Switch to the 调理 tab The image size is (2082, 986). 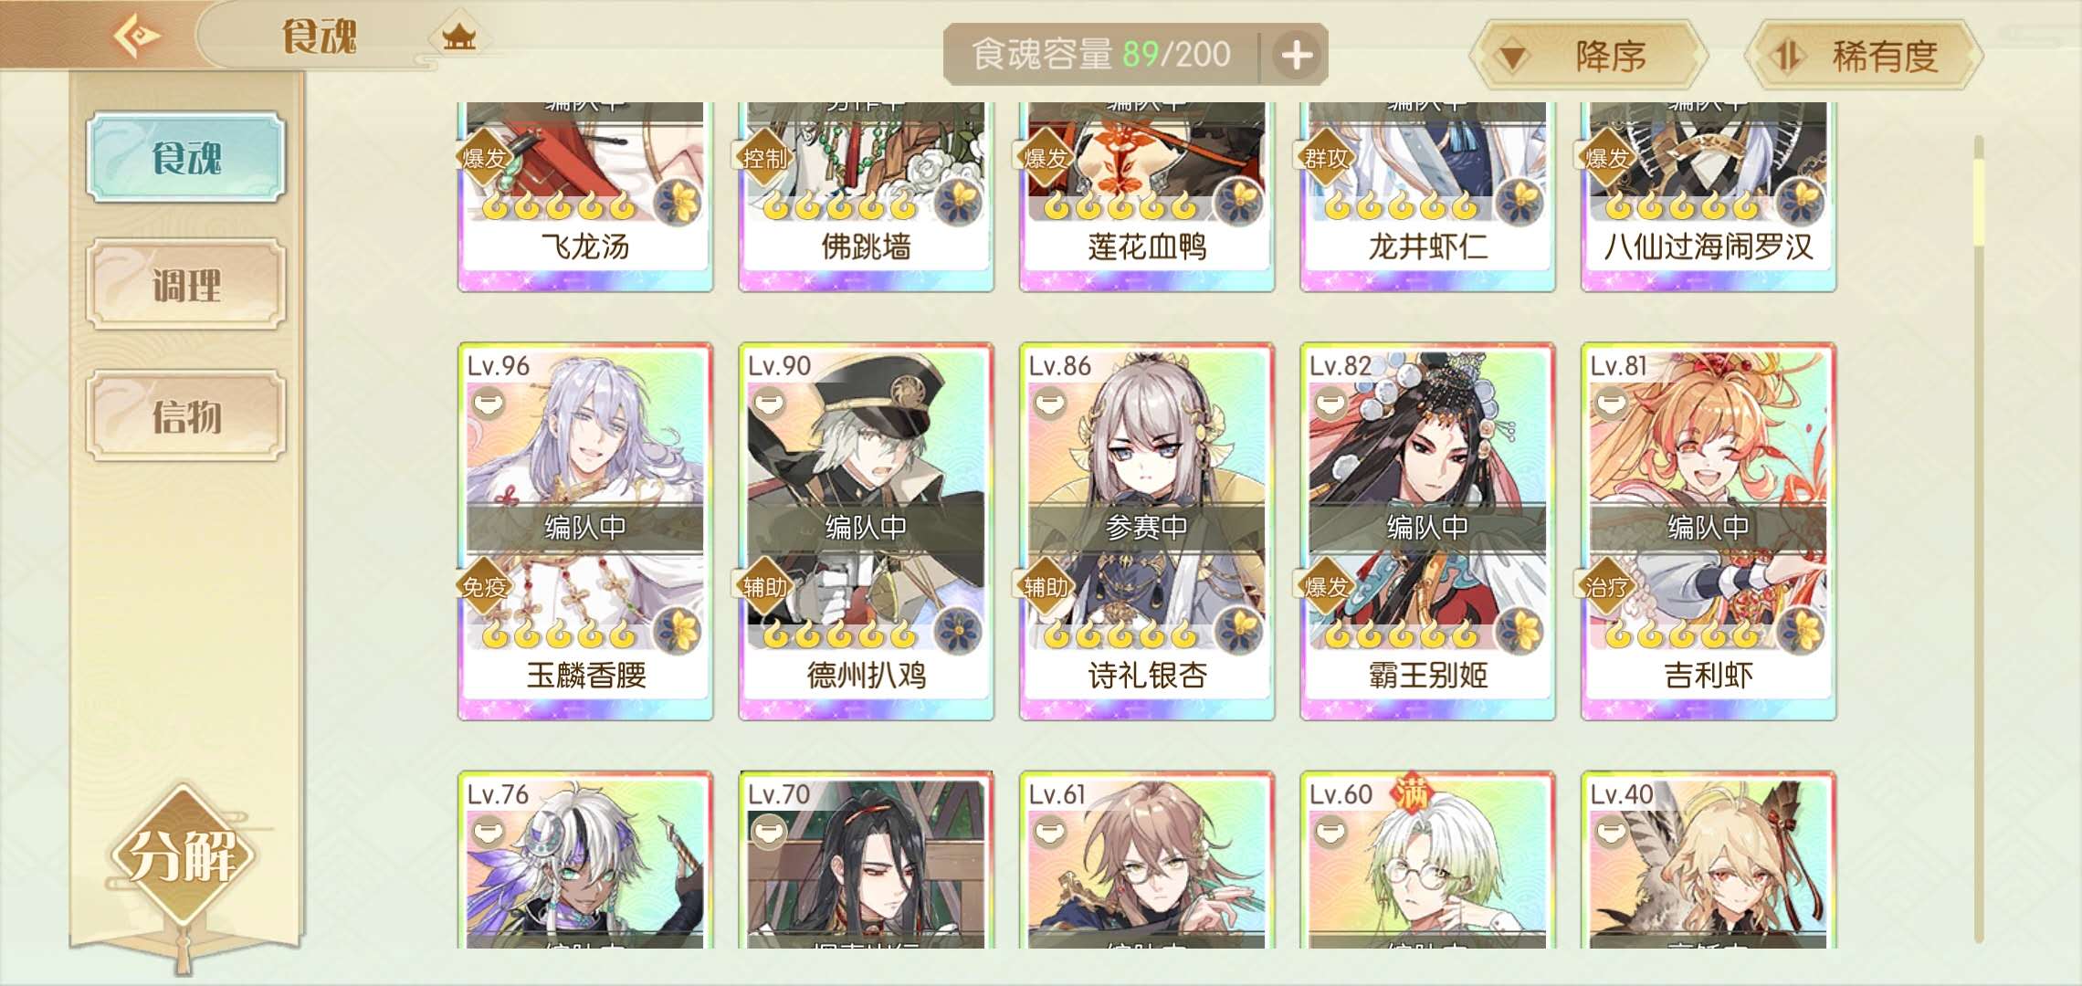click(186, 285)
